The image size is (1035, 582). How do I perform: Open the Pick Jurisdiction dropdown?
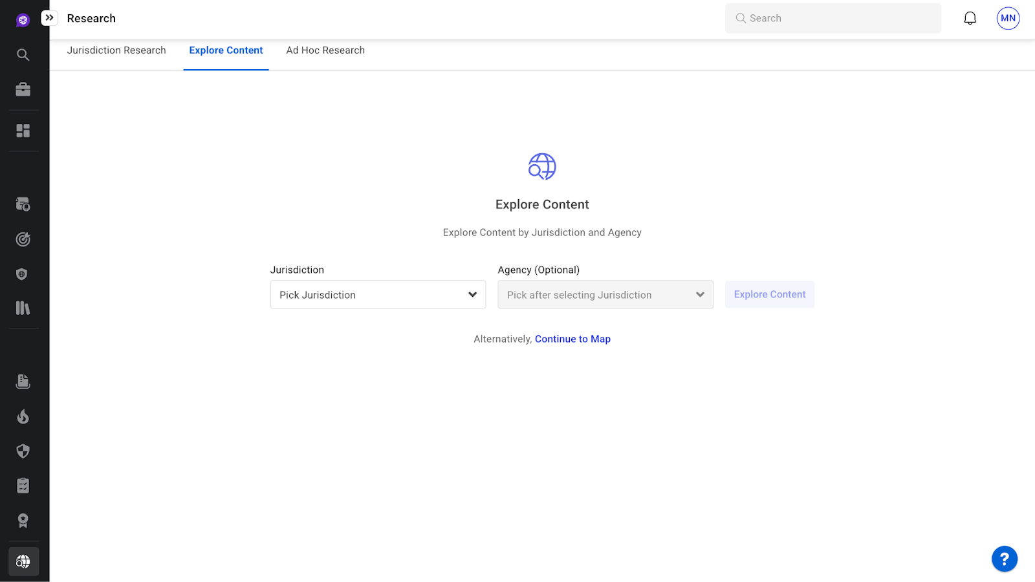378,295
